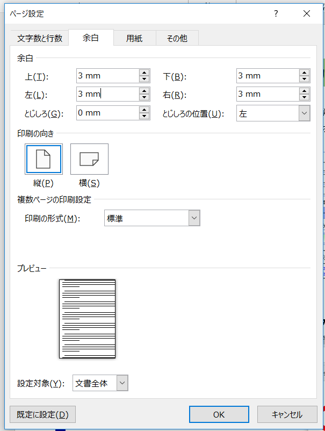Increase 左(L) left margin with up arrow
This screenshot has width=325, height=431.
pos(144,91)
